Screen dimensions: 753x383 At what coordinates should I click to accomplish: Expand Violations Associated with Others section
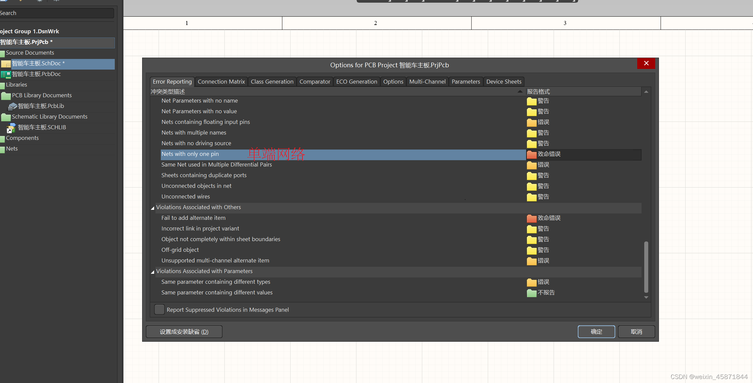coord(153,207)
